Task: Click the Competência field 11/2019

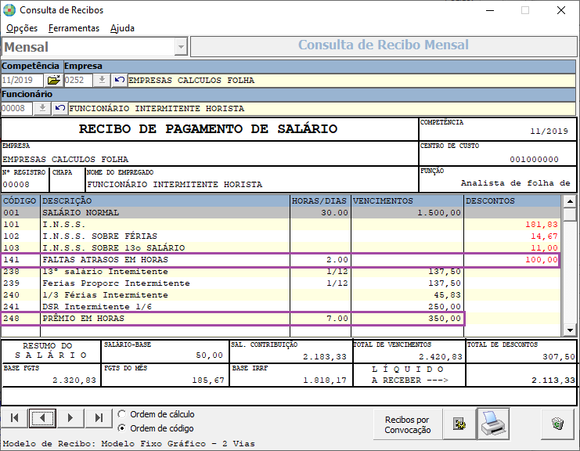Action: coord(23,80)
